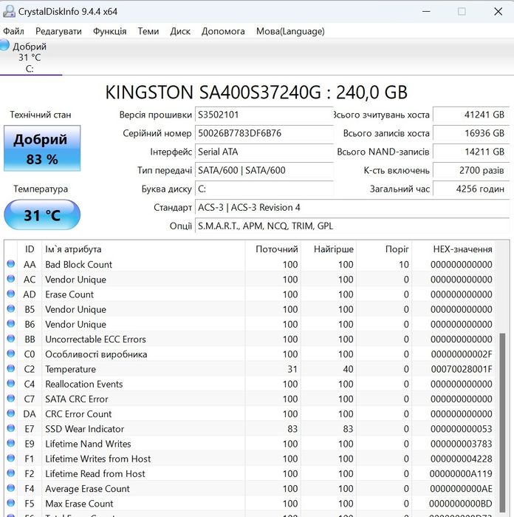
Task: Select the SSD Wear Indicator attribute name
Action: pyautogui.click(x=85, y=429)
